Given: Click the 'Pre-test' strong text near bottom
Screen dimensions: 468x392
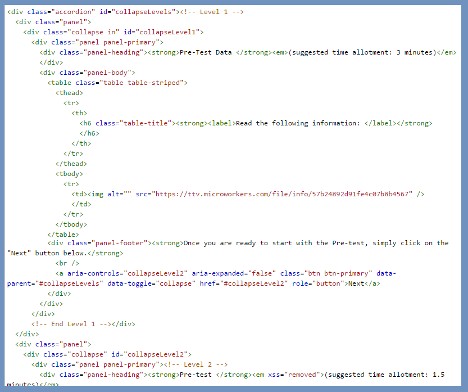Looking at the screenshot, I should coord(196,375).
